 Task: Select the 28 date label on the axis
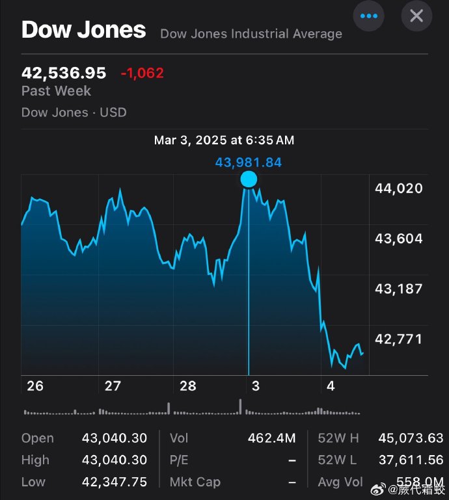coord(188,386)
